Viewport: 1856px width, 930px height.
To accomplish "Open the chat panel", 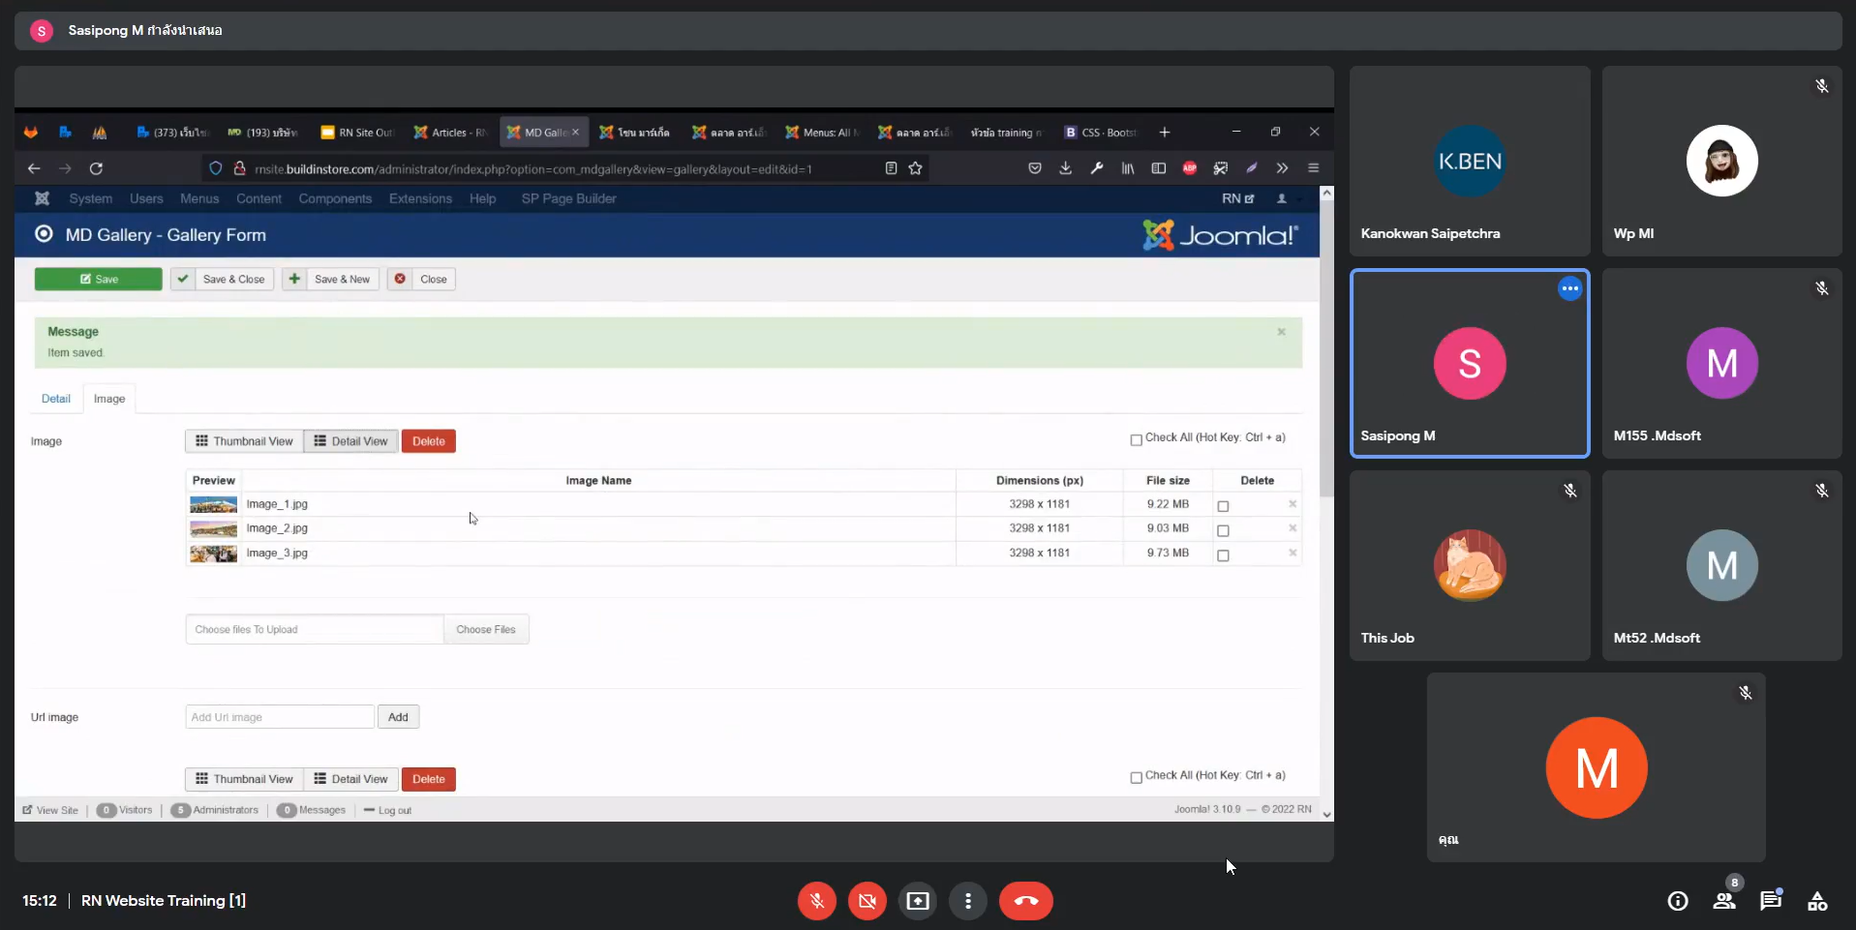I will (1770, 901).
